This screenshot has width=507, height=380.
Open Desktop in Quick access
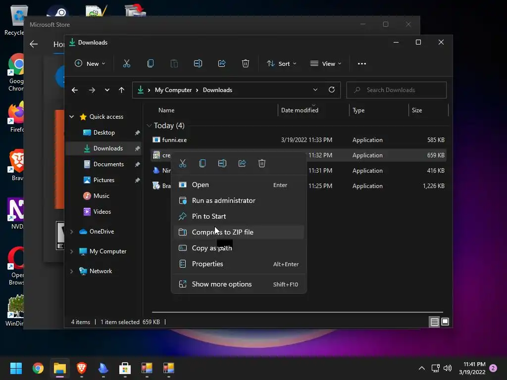(104, 133)
